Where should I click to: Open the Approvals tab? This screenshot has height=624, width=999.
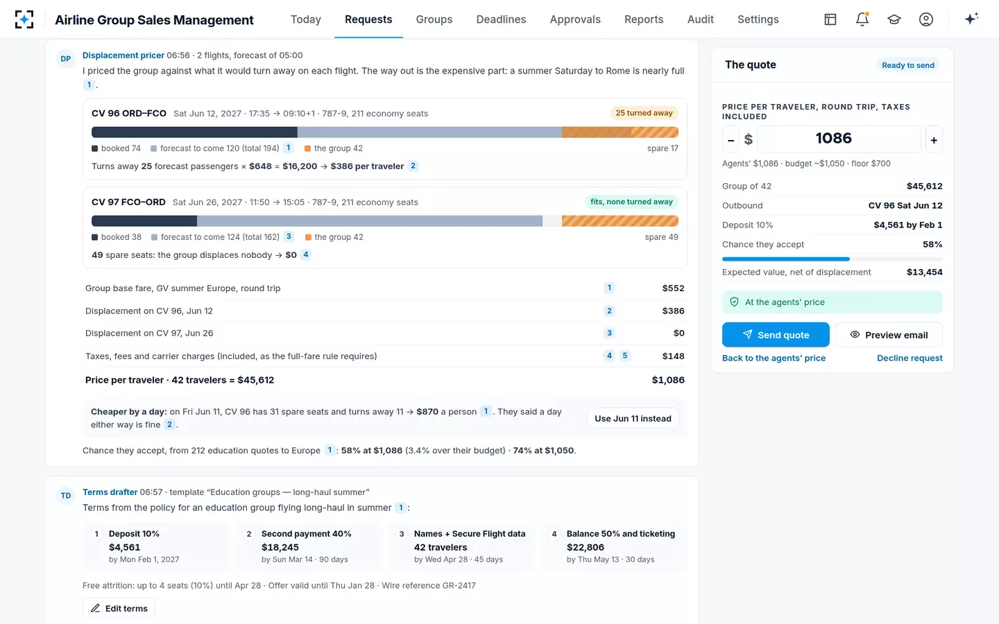[x=575, y=19]
